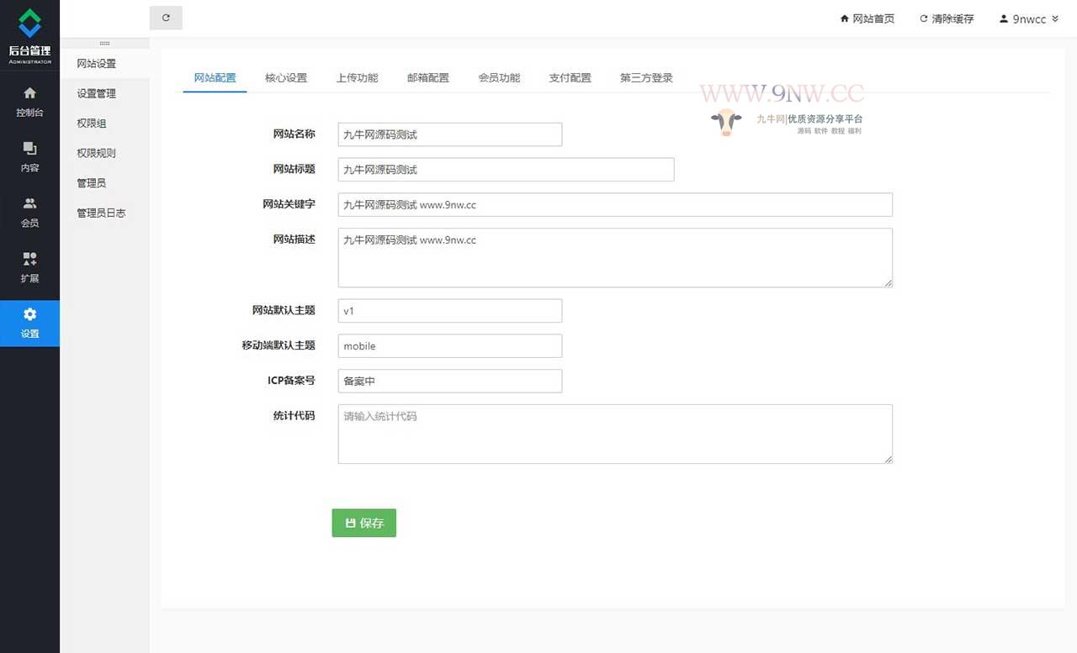1077x653 pixels.
Task: Expand the 9nwcc user dropdown
Action: coord(1028,18)
